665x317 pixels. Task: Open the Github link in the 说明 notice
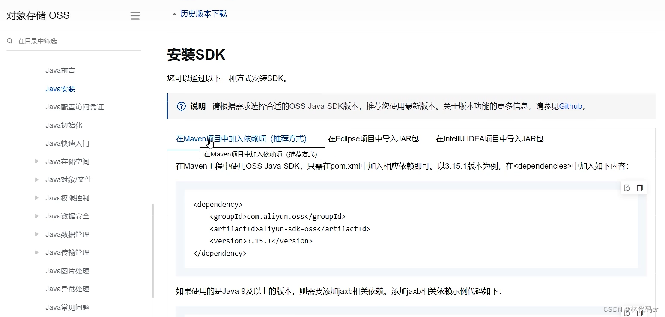coord(571,106)
